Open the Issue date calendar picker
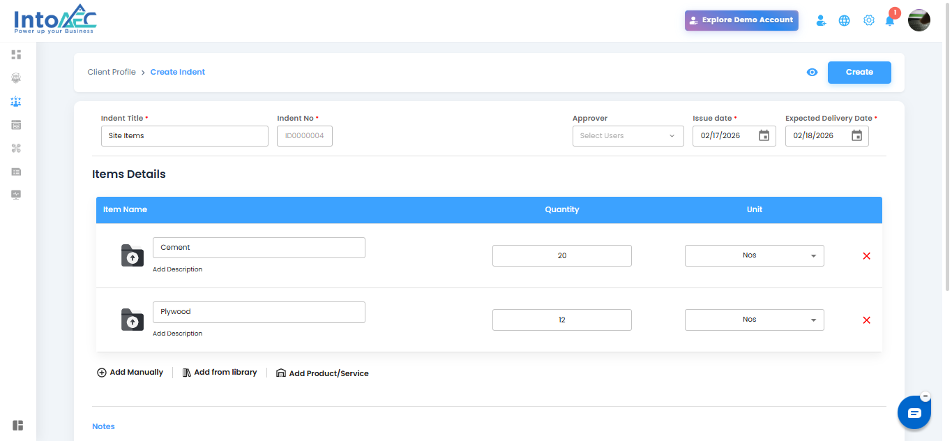The width and height of the screenshot is (952, 441). 764,136
